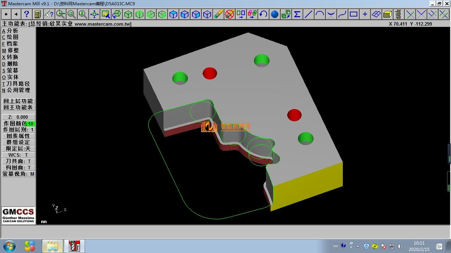451x253 pixels.
Task: Open the file cabinet icon
Action: click(38, 14)
